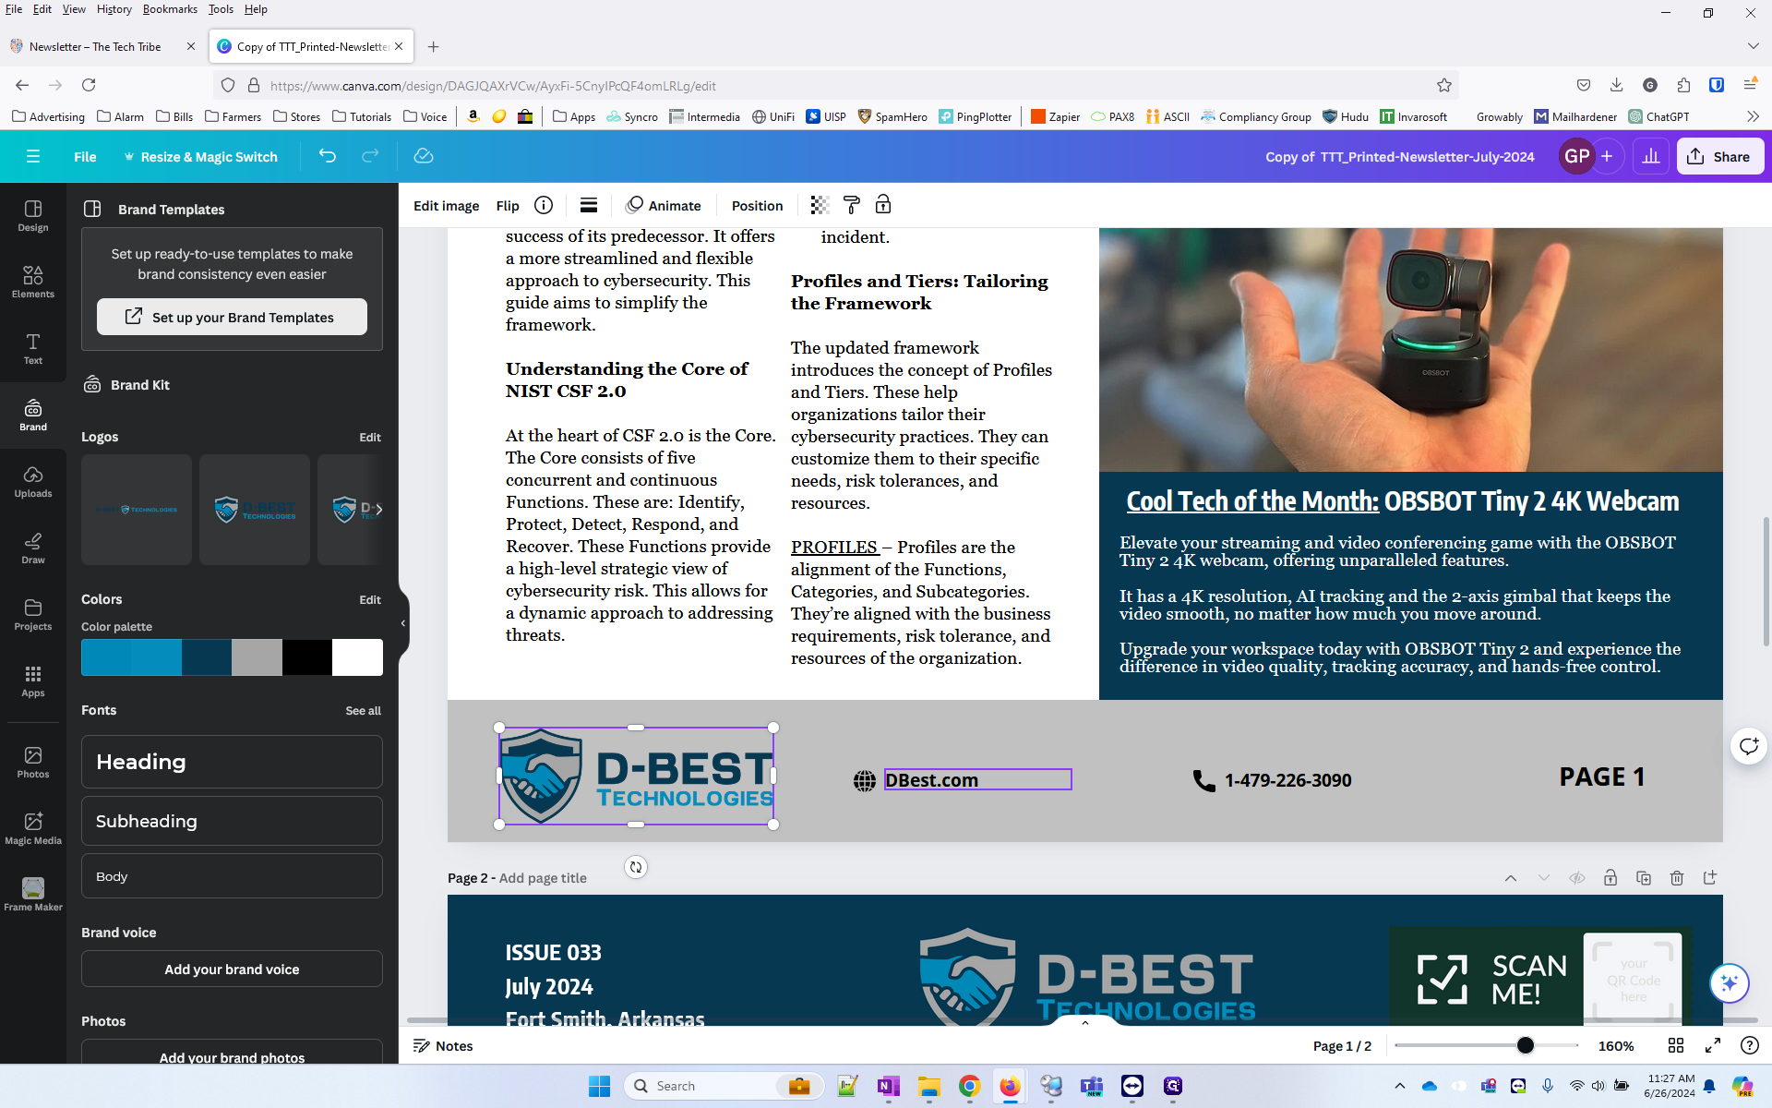Open the Windows Start menu
The height and width of the screenshot is (1108, 1772).
599,1086
